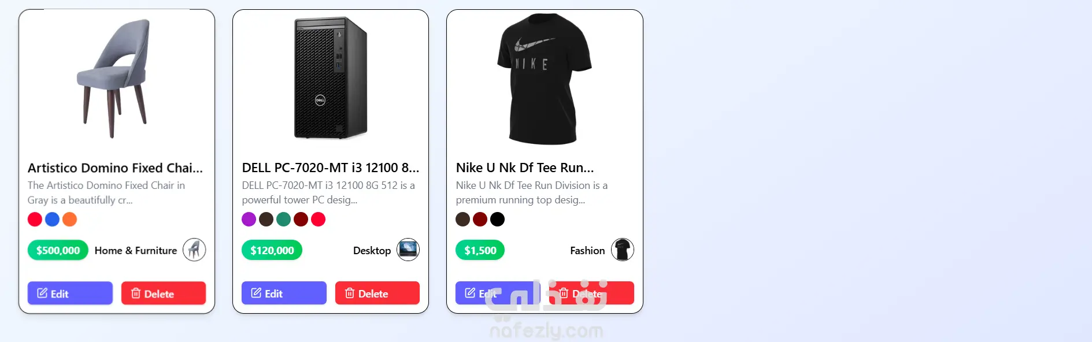Click the $500,000 price badge

click(58, 250)
